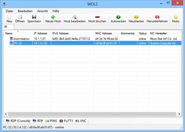Select the All tab
The image size is (185, 132).
tap(8, 27)
